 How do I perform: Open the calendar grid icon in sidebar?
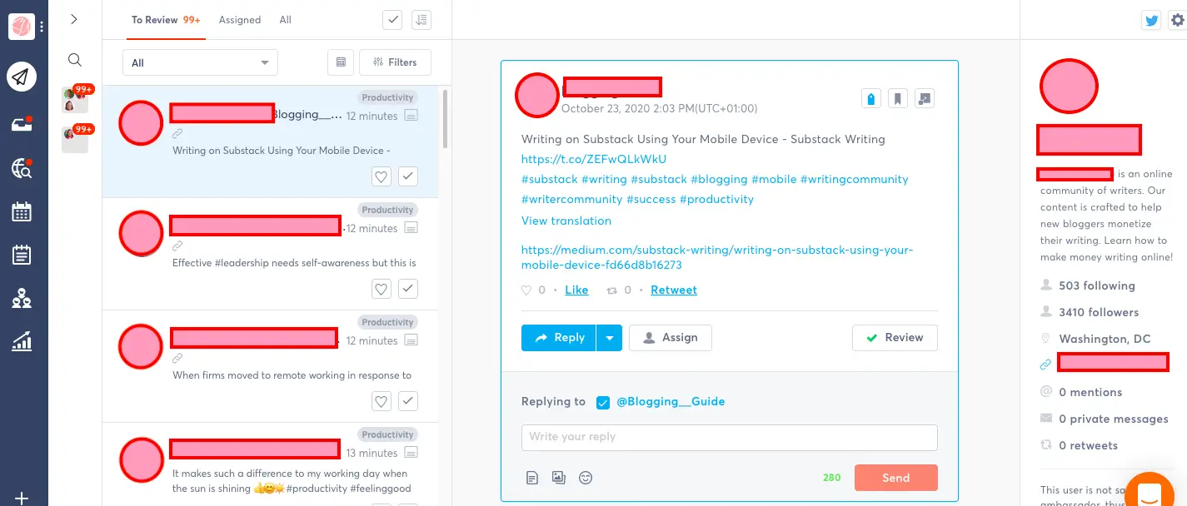click(x=22, y=211)
